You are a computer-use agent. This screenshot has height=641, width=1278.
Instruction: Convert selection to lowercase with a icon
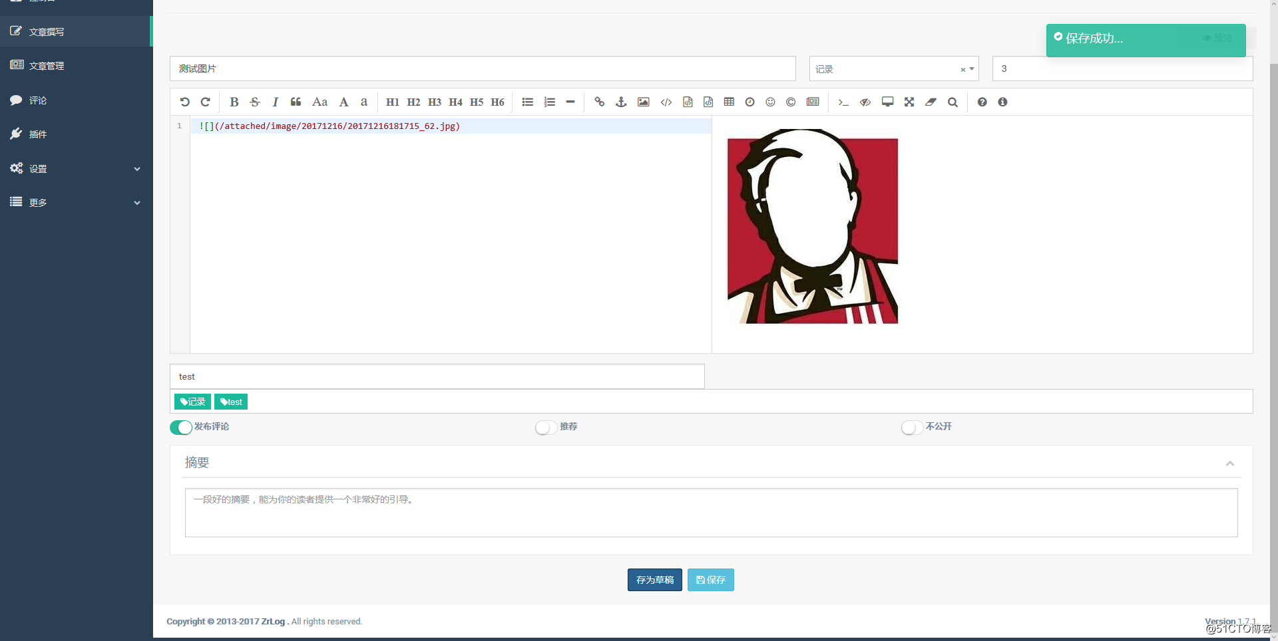364,102
